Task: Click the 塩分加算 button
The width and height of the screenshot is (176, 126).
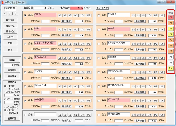Action: (12, 76)
